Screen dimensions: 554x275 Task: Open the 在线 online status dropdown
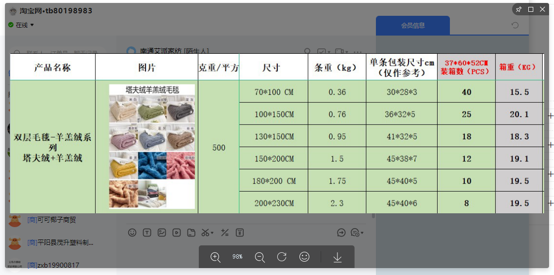click(x=32, y=25)
